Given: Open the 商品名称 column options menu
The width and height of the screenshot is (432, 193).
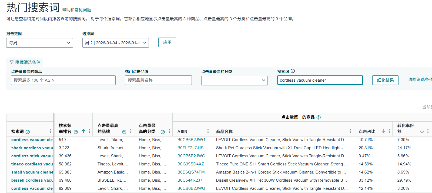Looking at the screenshot, I should coord(350,131).
